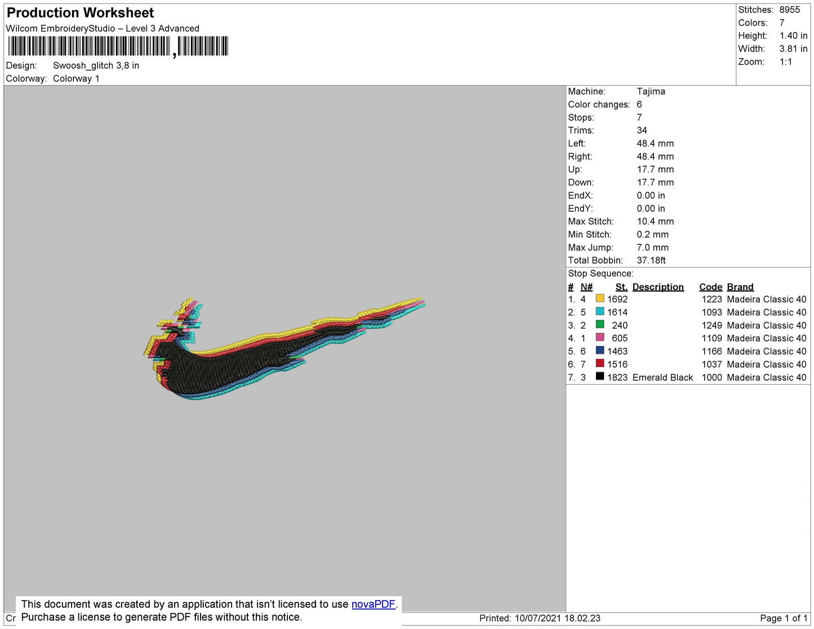Click the Zoom value '1:1'
This screenshot has width=814, height=629.
(786, 62)
